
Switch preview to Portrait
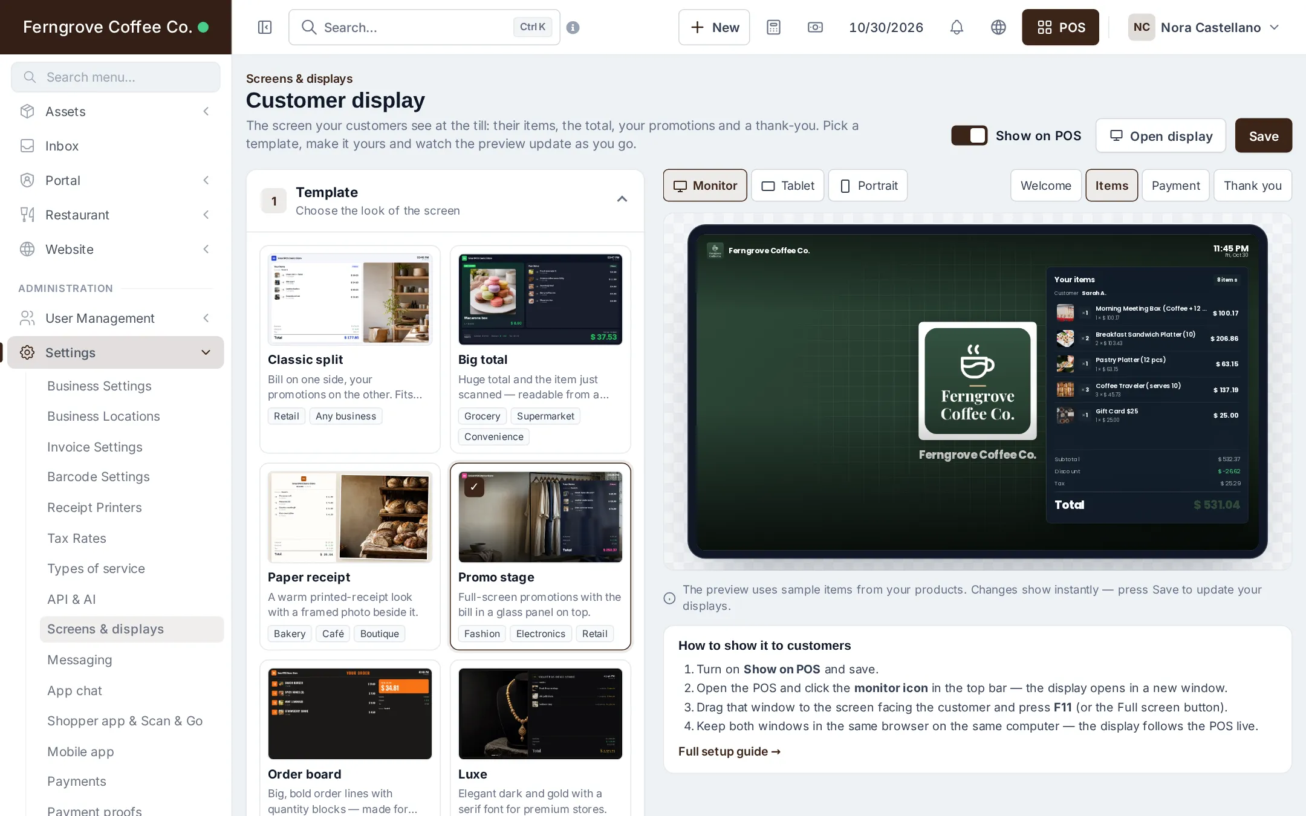pos(868,186)
